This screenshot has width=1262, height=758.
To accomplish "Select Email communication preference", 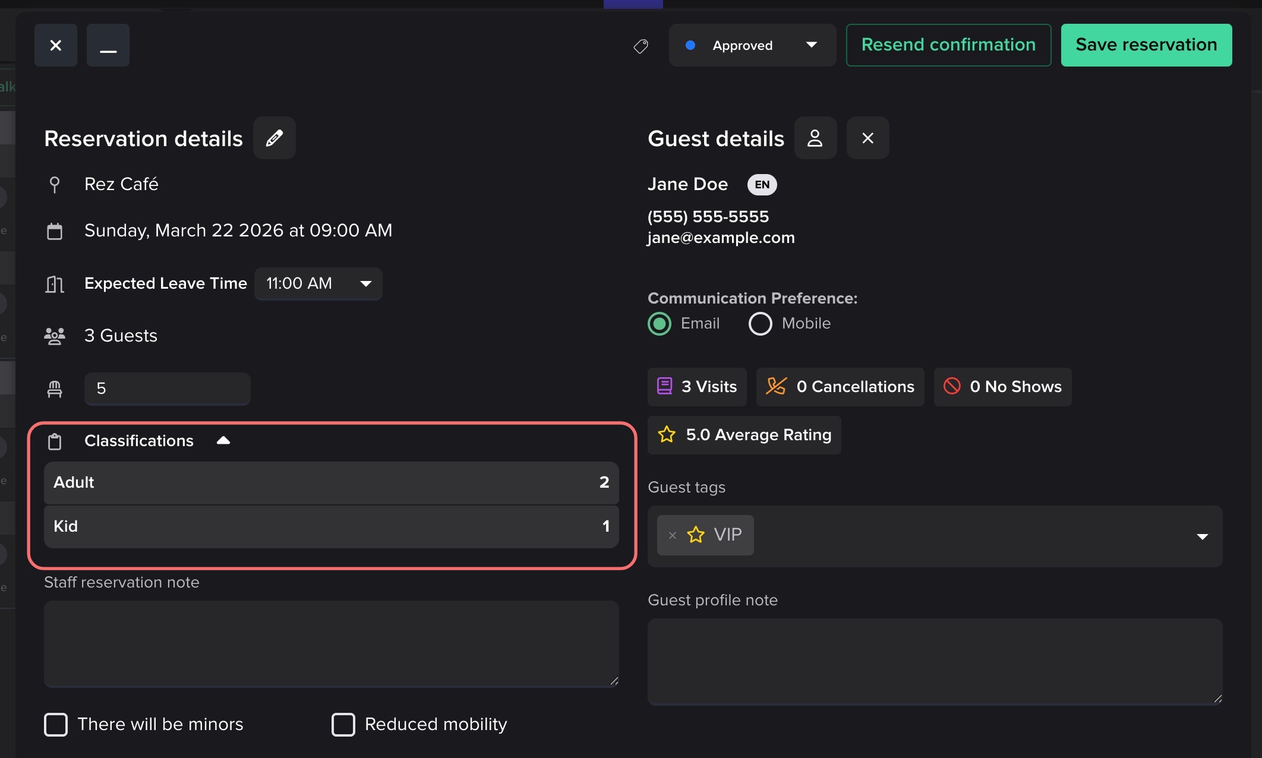I will pyautogui.click(x=660, y=324).
